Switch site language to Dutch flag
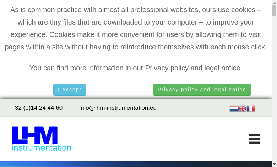Screen dimensions: 277x167 pyautogui.click(x=234, y=108)
